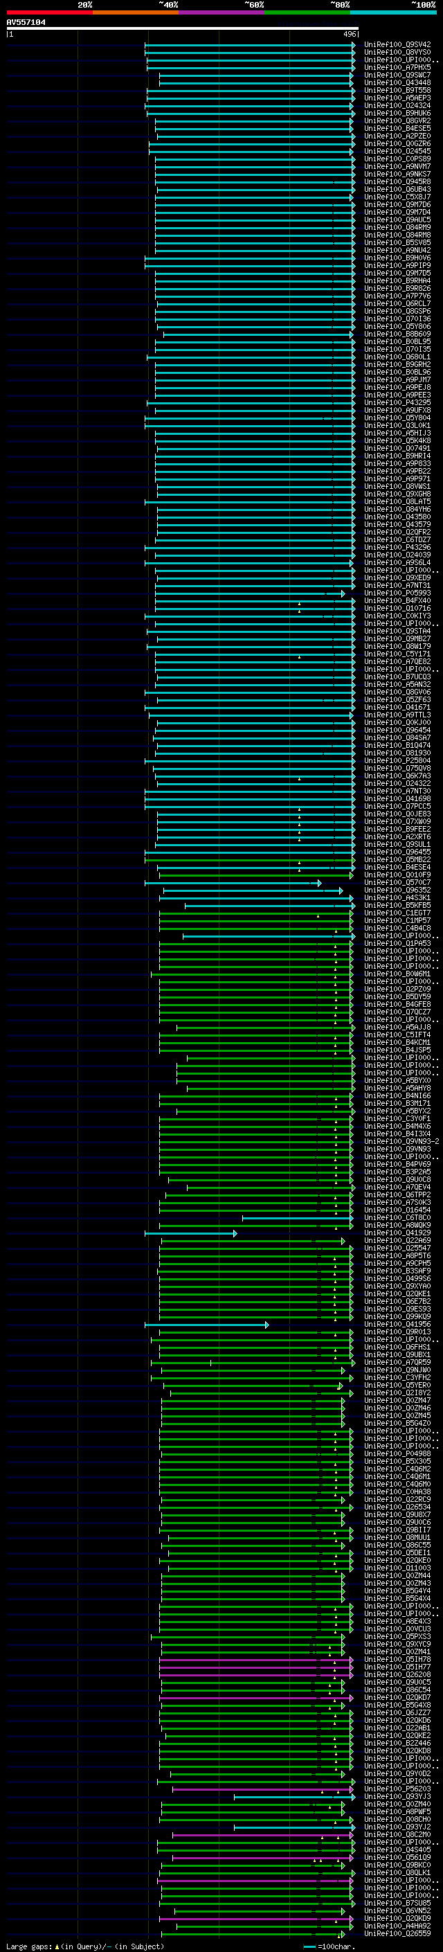
Task: Select hit label UniRef100_C4B4C8
Action: click(397, 929)
